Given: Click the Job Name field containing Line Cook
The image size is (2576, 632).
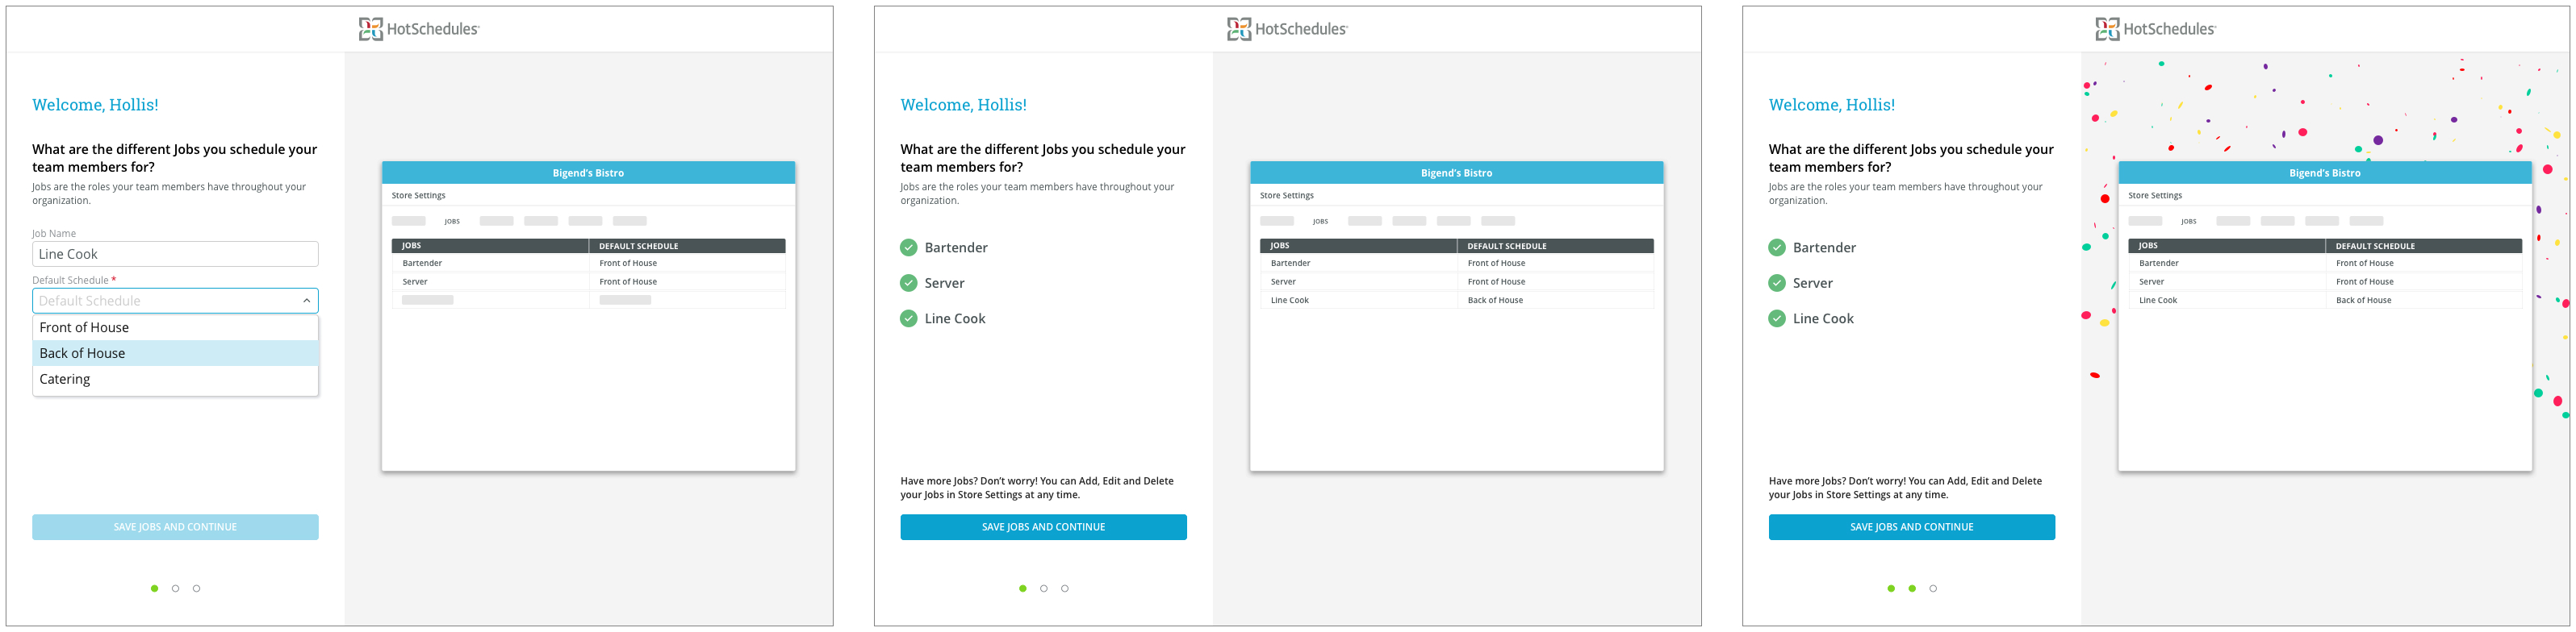Looking at the screenshot, I should (175, 254).
